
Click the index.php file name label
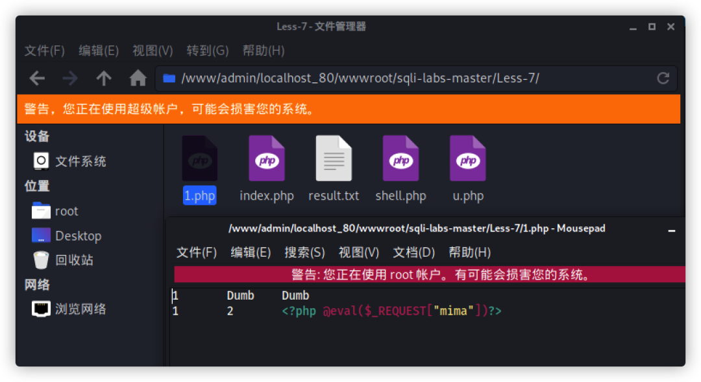[x=267, y=196]
